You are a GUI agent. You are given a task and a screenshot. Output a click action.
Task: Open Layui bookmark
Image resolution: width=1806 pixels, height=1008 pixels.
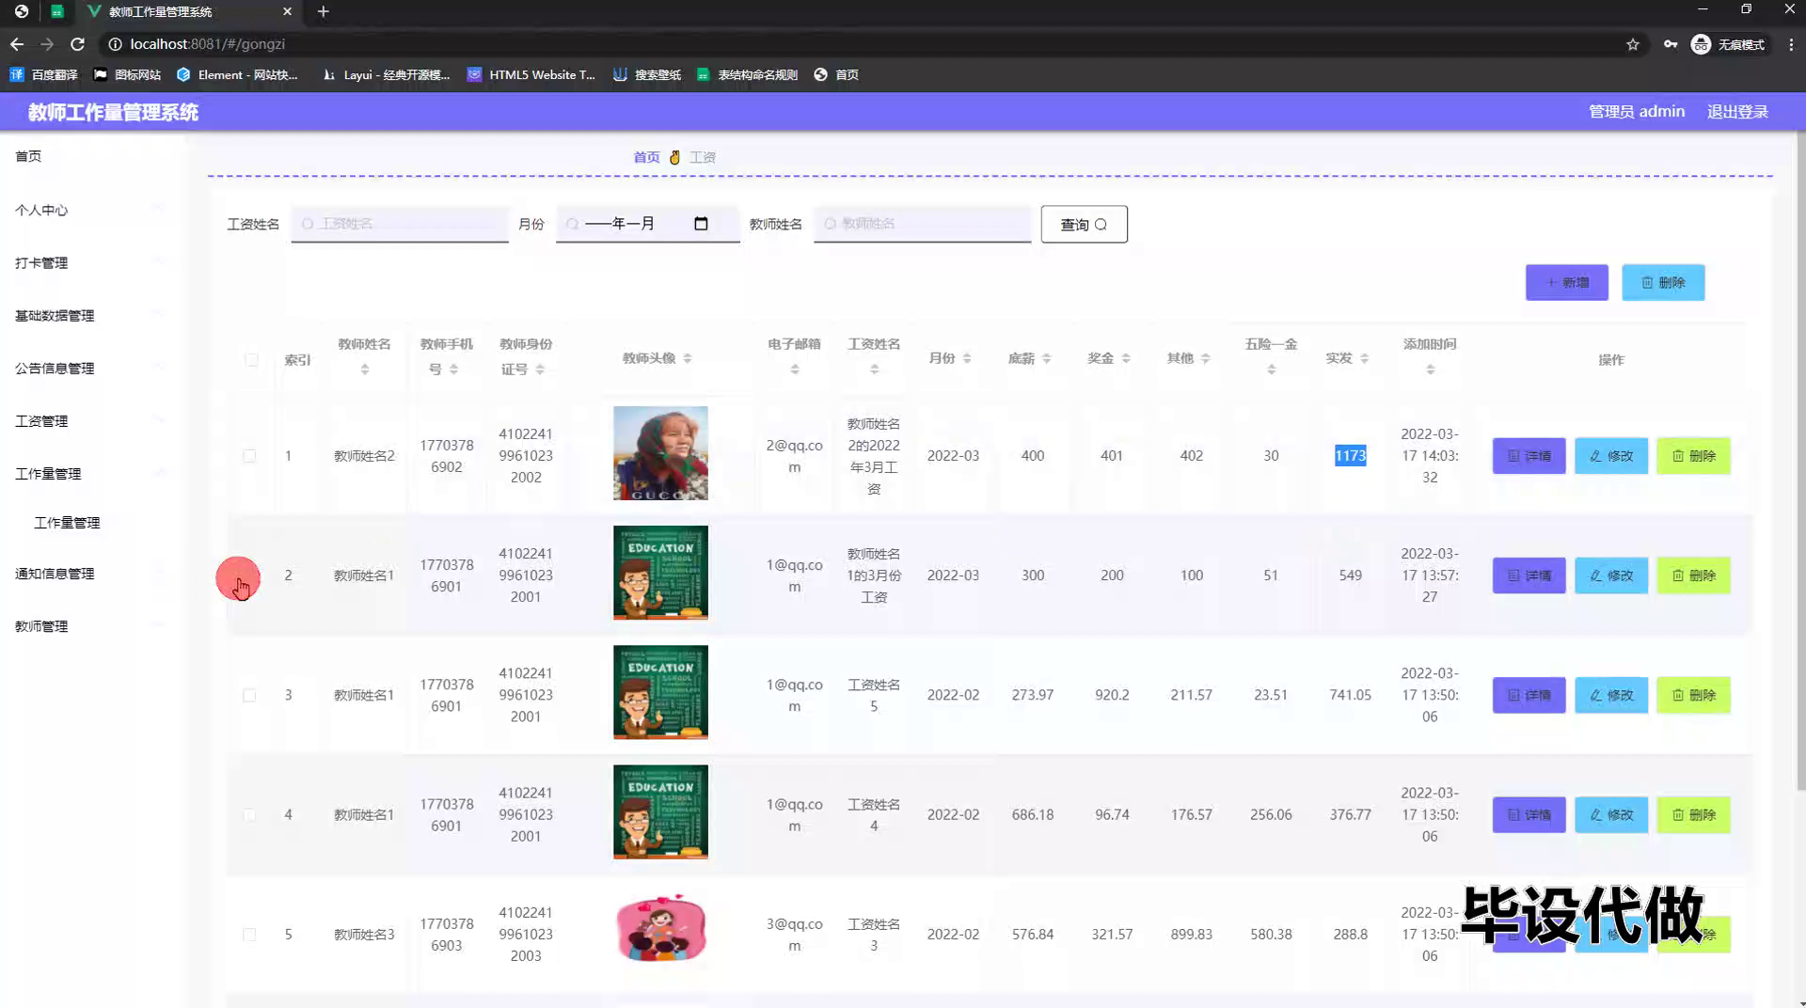[386, 74]
